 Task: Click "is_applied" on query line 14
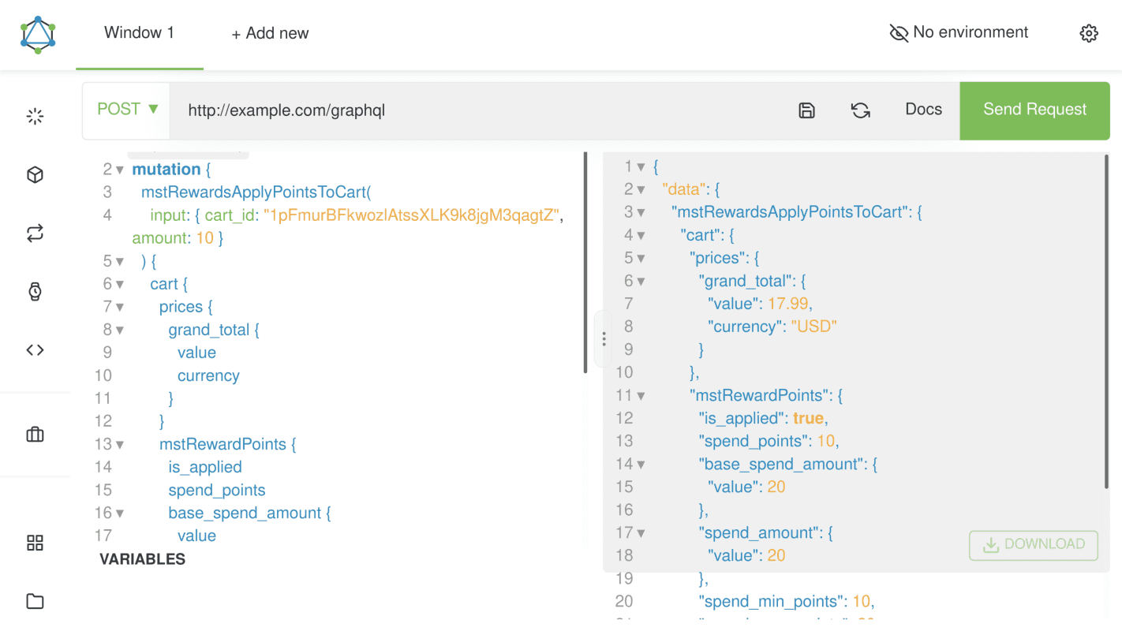(205, 467)
